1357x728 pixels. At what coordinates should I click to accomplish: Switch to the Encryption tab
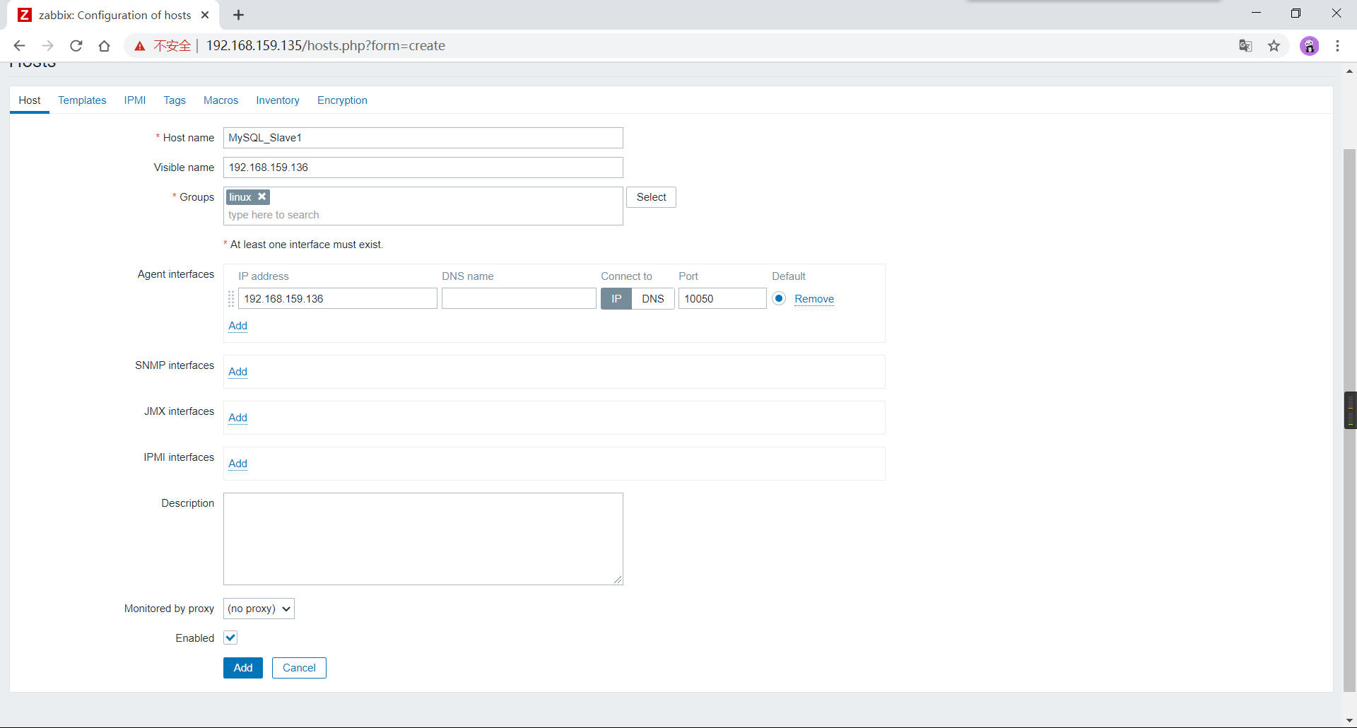click(x=342, y=100)
